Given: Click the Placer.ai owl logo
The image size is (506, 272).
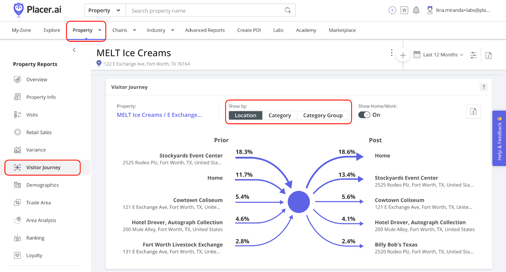Looking at the screenshot, I should 19,9.
